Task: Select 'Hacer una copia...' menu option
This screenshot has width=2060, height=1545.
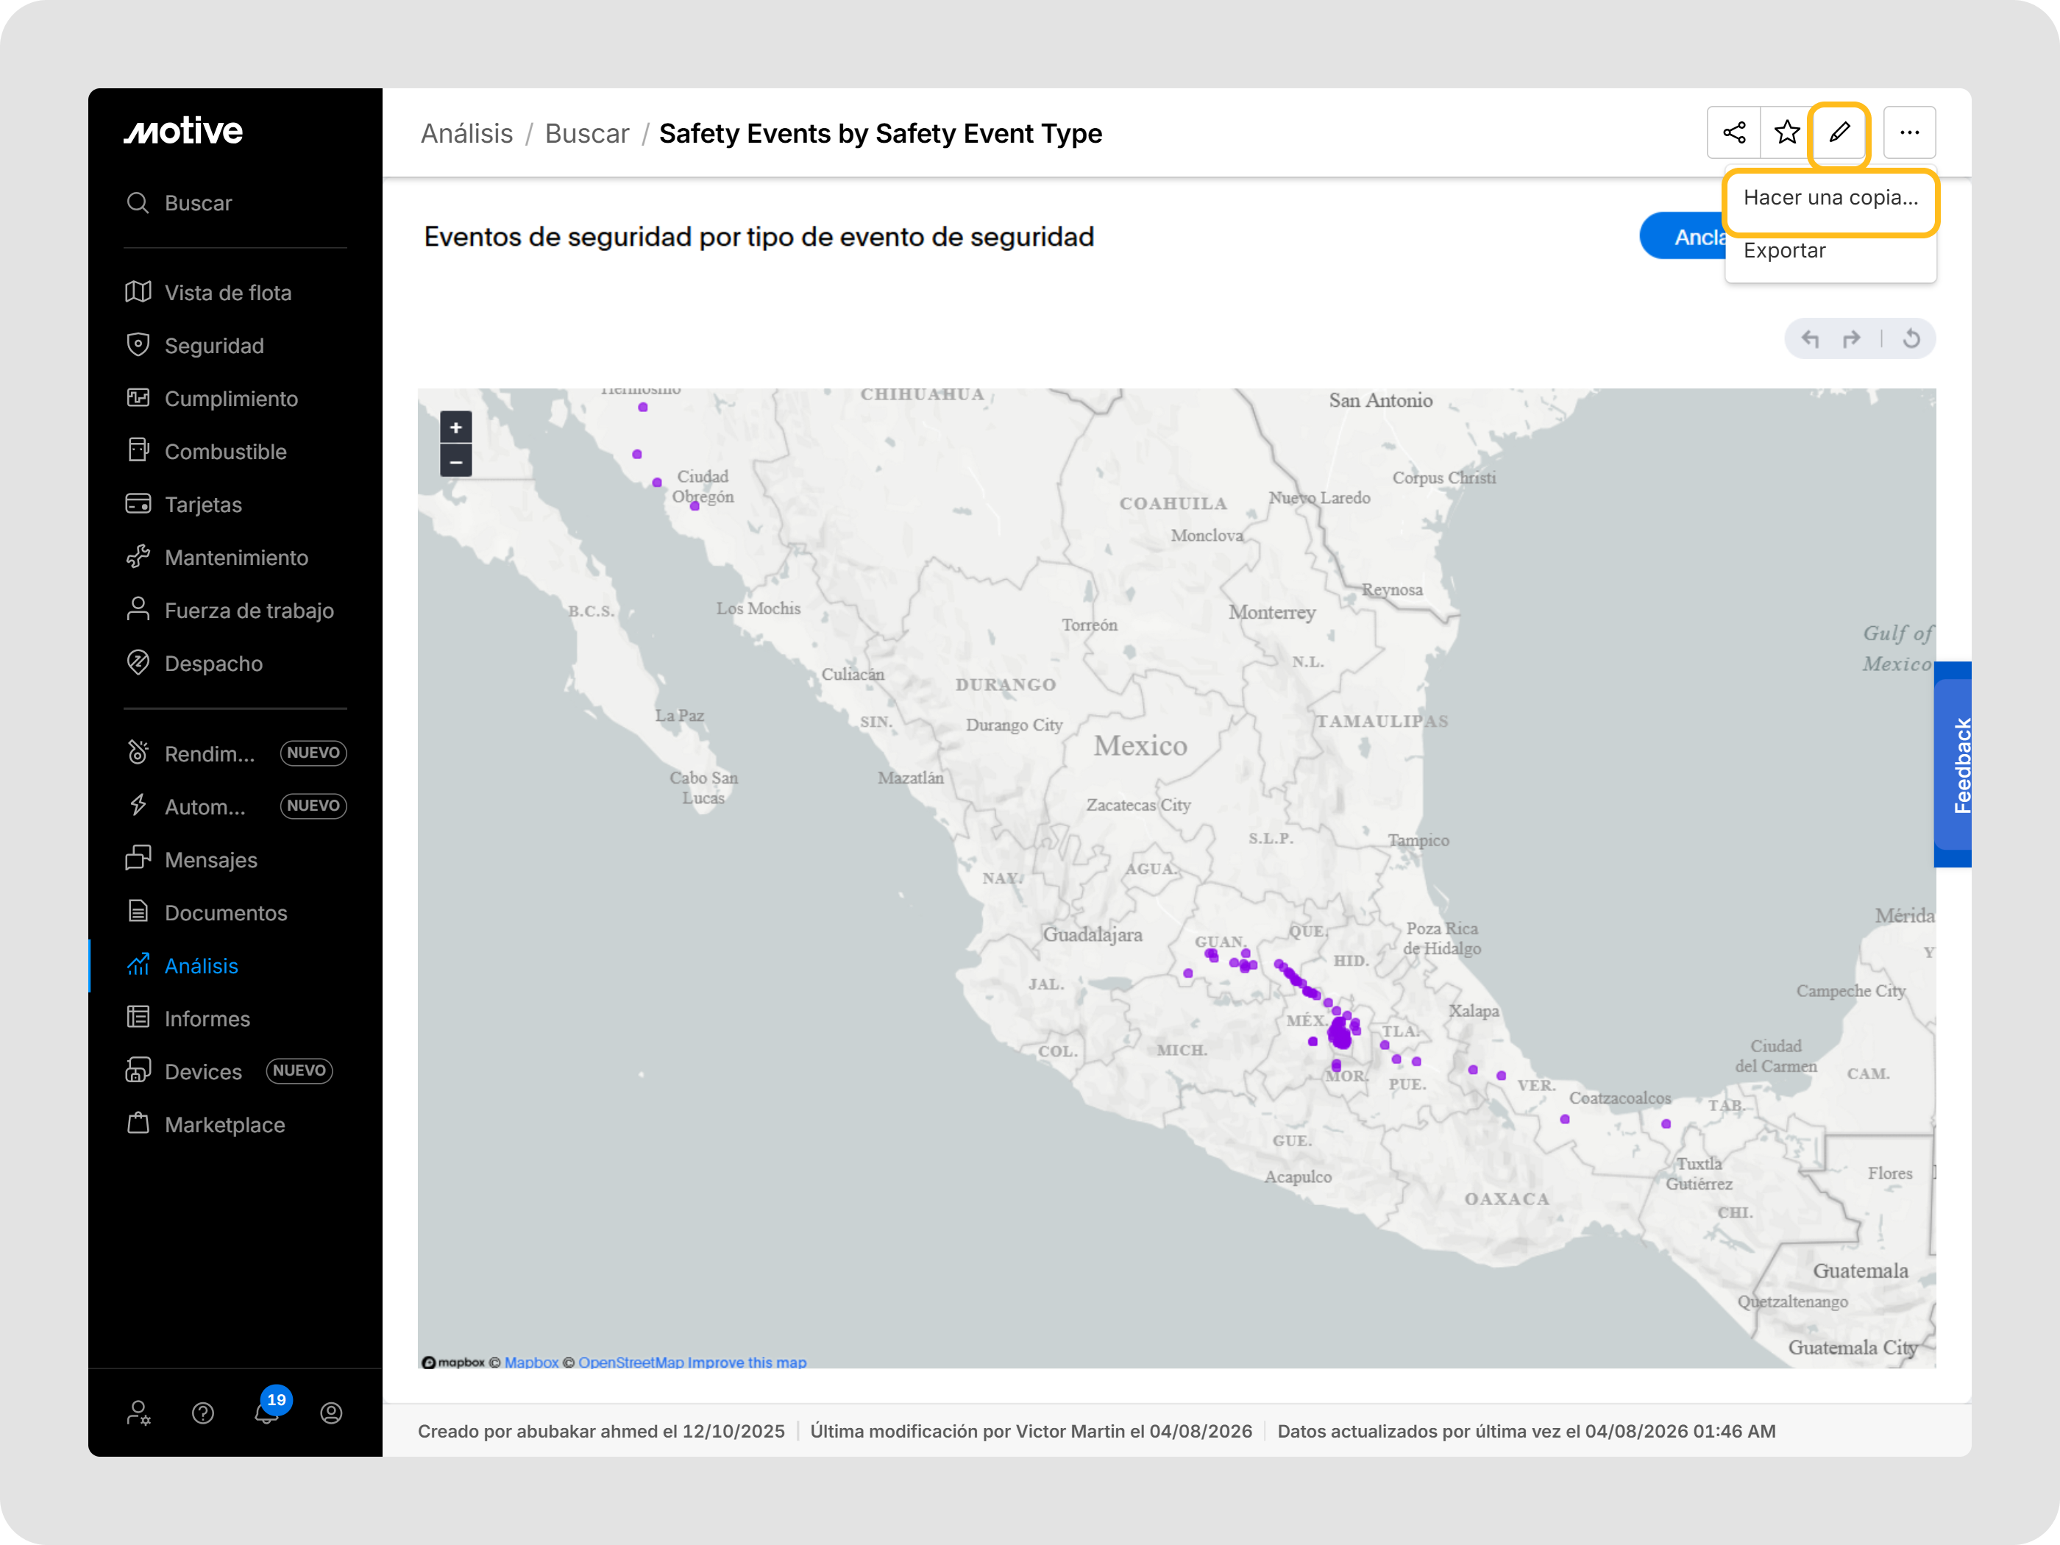Action: 1830,197
